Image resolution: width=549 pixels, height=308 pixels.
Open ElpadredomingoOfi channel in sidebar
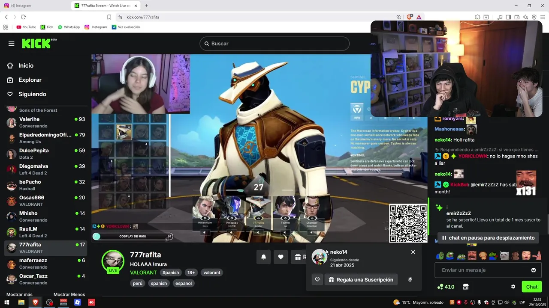[45, 138]
